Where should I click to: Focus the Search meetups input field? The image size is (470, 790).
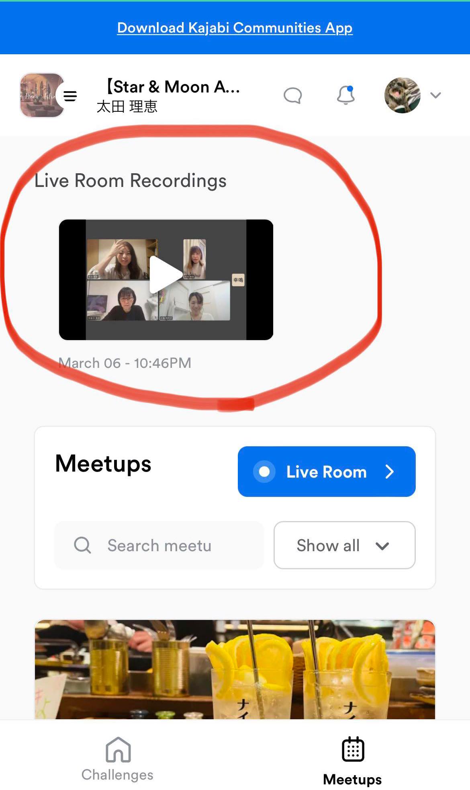(x=159, y=545)
